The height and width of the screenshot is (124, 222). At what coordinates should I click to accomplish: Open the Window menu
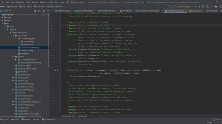[x=74, y=2]
